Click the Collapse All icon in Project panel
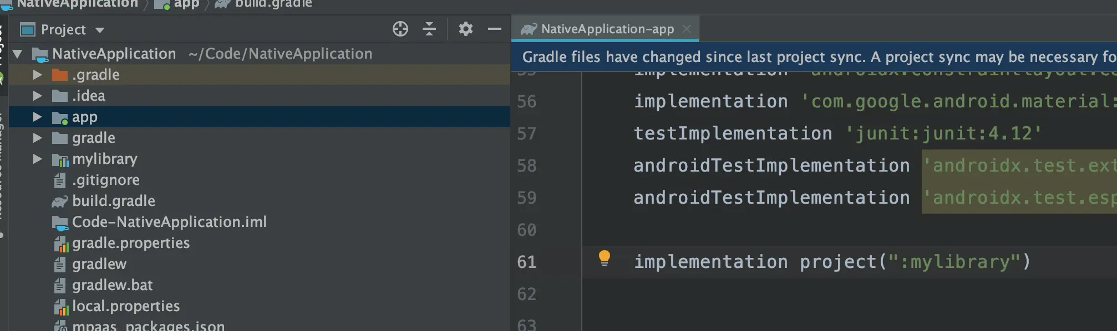 point(429,29)
